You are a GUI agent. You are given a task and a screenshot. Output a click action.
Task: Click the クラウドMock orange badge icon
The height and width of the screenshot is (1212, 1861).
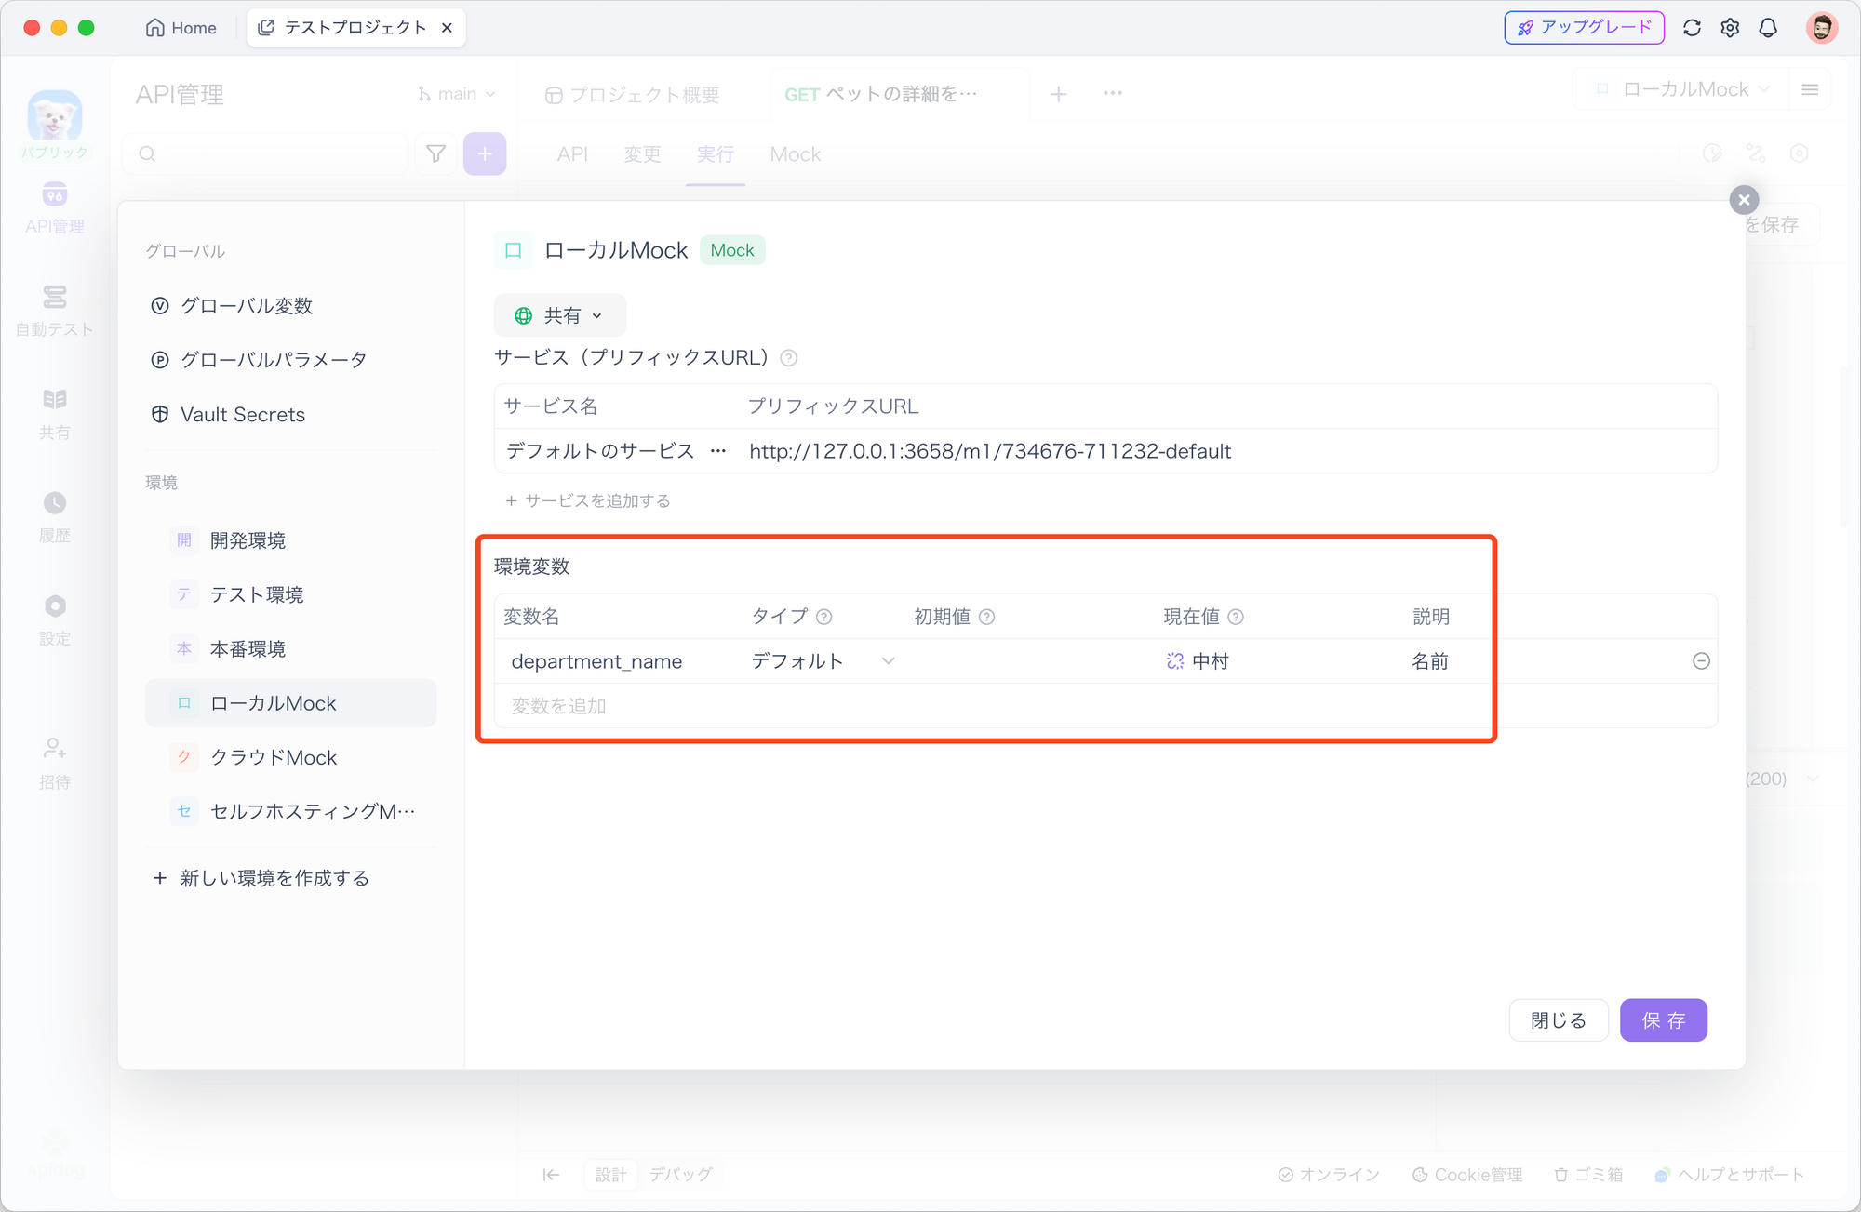[184, 757]
